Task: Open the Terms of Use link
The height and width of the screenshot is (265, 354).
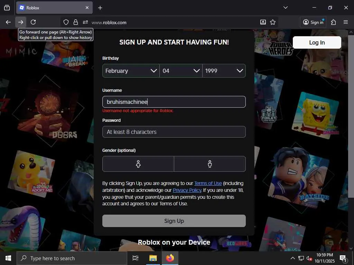Action: coord(208,183)
